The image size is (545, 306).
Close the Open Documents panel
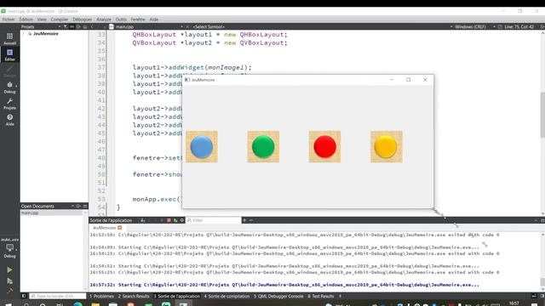tap(85, 206)
